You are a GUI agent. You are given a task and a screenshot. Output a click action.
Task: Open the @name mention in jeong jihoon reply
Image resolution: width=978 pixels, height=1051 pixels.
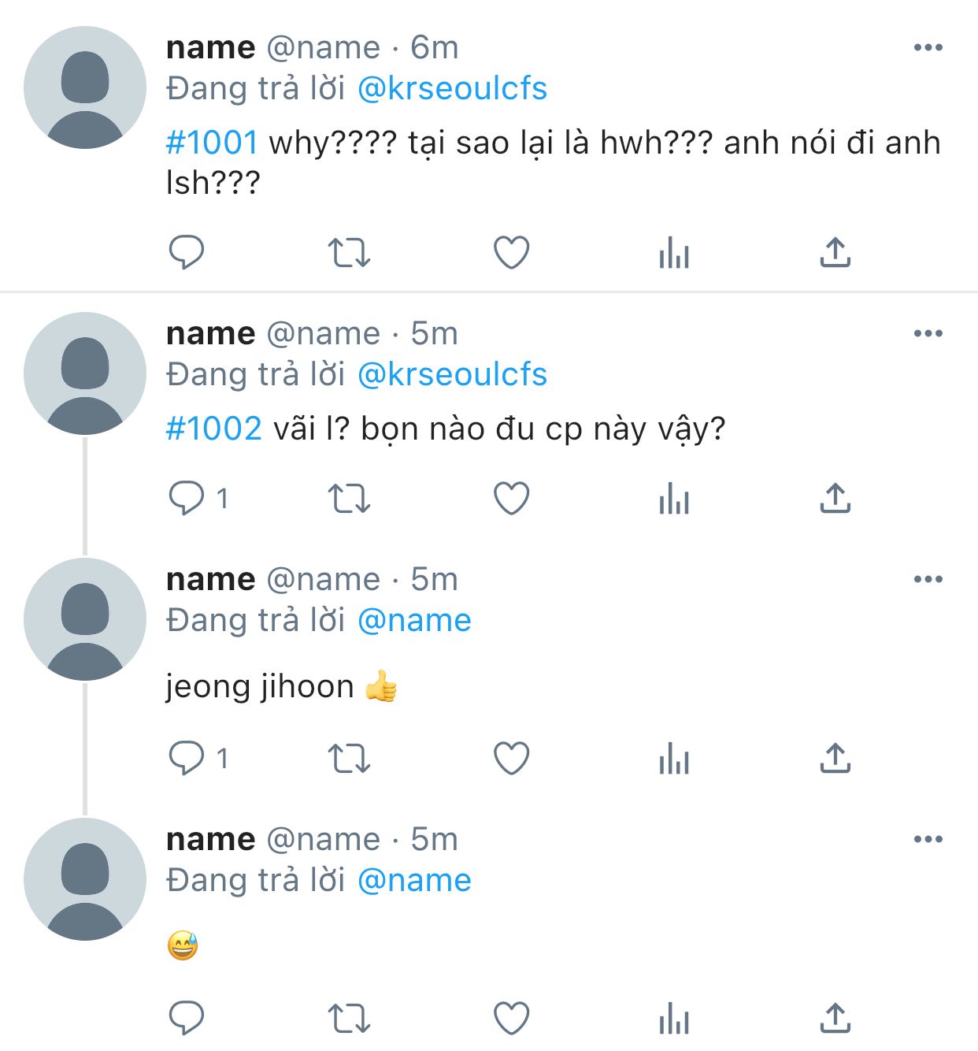414,621
